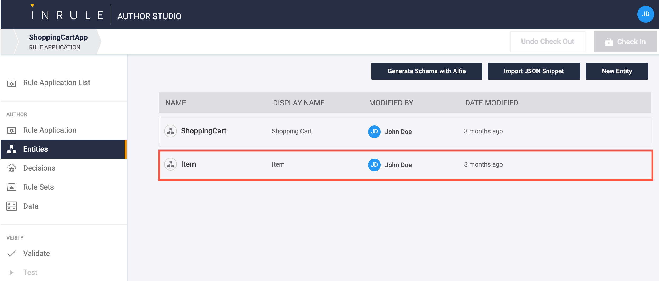Click the ShoppingCart entity row icon
The height and width of the screenshot is (281, 659).
[x=171, y=131]
